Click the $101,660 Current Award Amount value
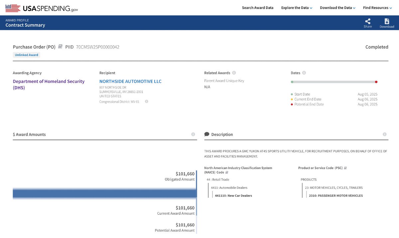The width and height of the screenshot is (399, 238). click(x=185, y=208)
